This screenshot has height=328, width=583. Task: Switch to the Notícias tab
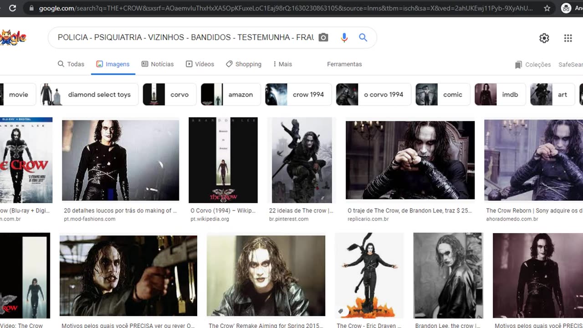coord(158,64)
